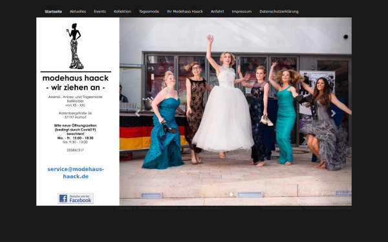Go to the Events page
This screenshot has width=388, height=242.
[100, 12]
